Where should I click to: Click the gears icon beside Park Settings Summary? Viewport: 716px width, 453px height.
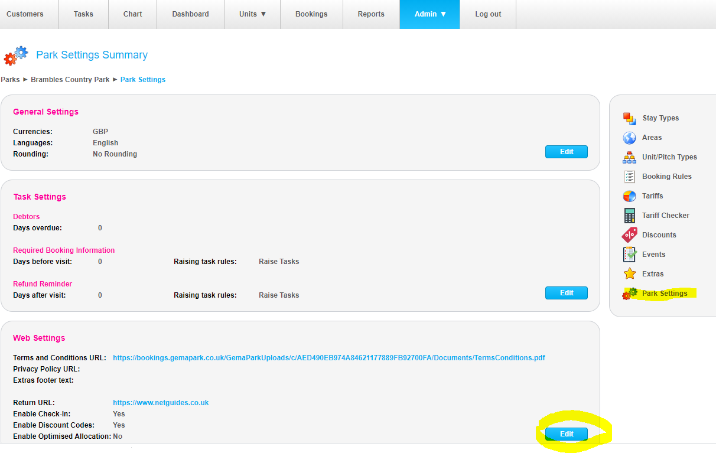pos(15,56)
